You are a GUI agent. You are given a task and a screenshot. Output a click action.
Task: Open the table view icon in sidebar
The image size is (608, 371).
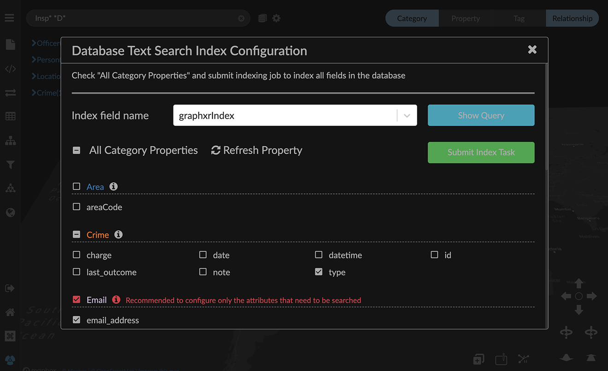[10, 116]
